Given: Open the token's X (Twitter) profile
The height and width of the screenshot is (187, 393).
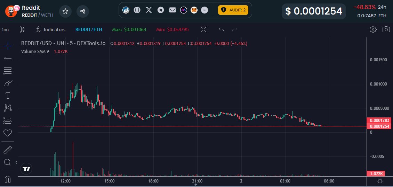Looking at the screenshot, I should click(149, 10).
